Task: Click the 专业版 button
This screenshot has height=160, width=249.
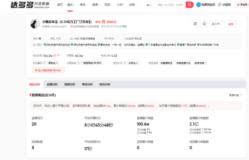Action: (242, 5)
